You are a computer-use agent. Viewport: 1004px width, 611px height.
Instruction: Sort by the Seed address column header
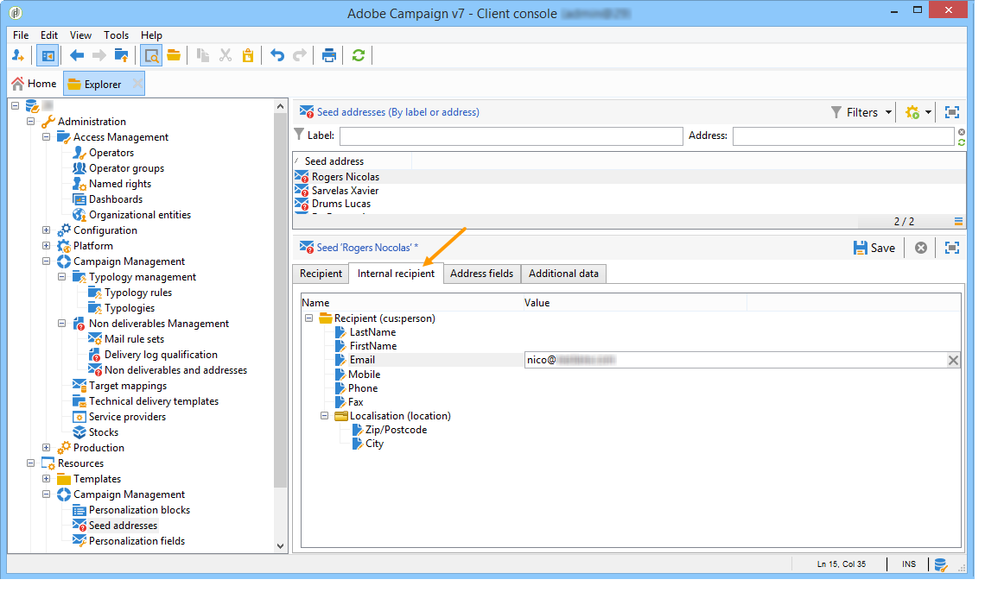coord(353,161)
